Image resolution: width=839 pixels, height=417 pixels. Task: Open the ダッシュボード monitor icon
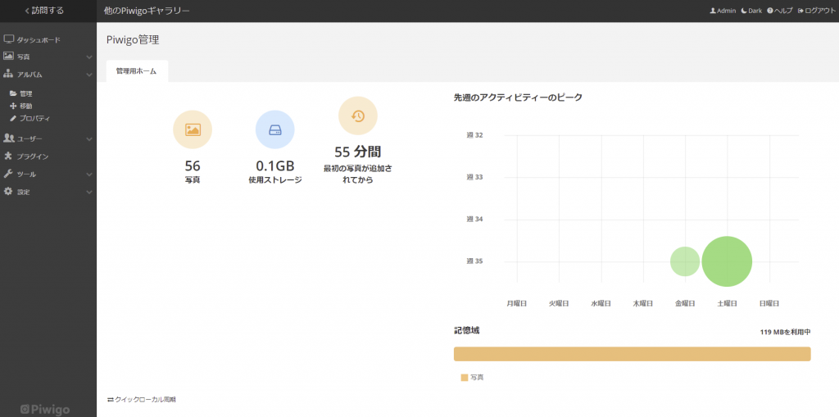(8, 39)
